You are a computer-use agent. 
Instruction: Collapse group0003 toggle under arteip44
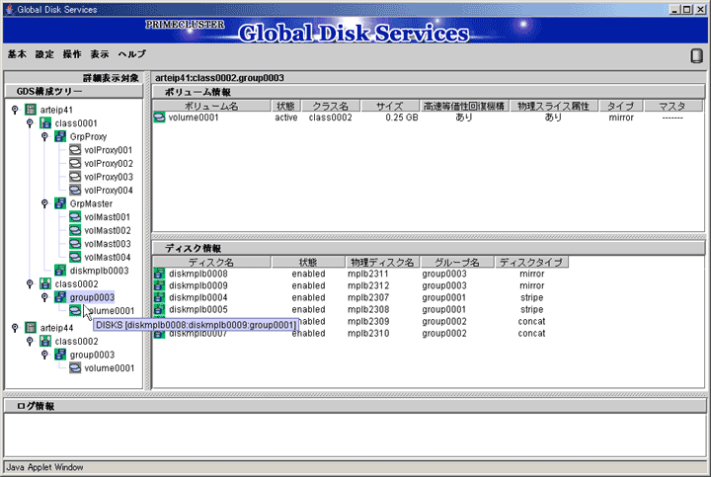44,355
